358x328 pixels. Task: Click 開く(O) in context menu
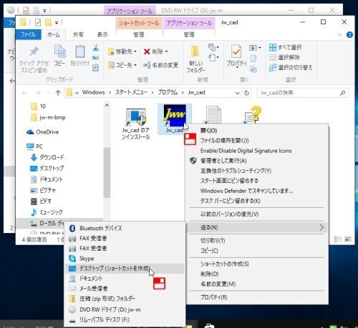[257, 131]
